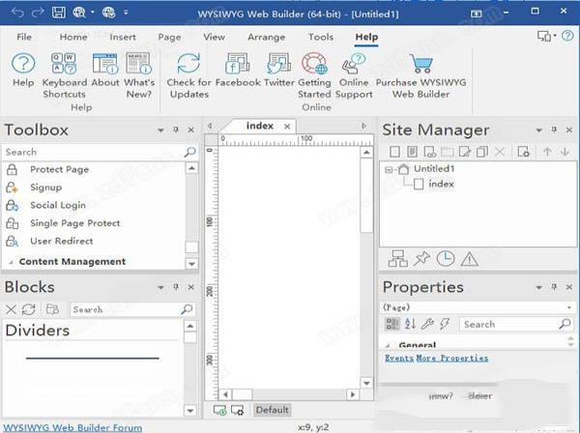Click the refresh icon in Blocks panel
The height and width of the screenshot is (433, 580).
point(29,309)
